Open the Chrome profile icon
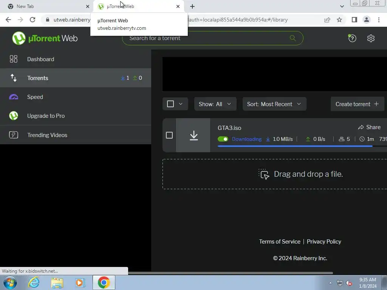387x290 pixels. (x=367, y=20)
